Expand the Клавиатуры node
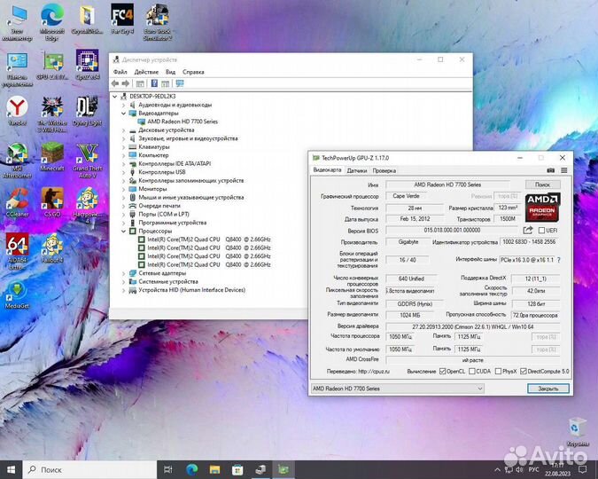This screenshot has height=479, width=598. click(x=123, y=147)
